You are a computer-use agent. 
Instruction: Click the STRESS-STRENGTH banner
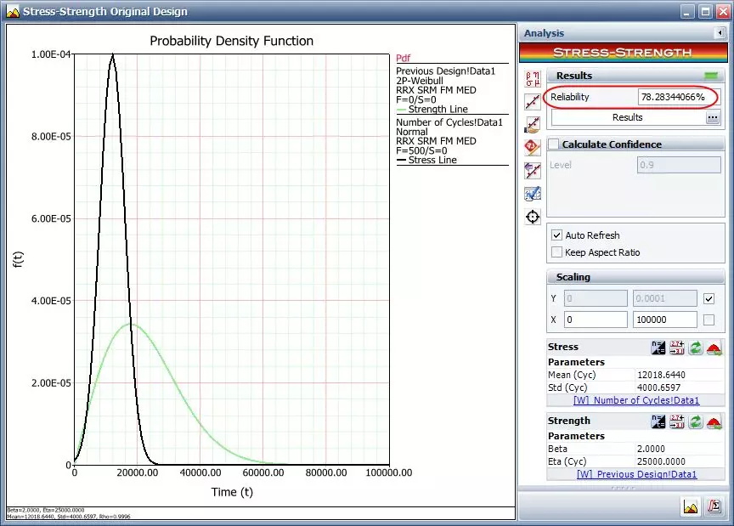tap(623, 53)
